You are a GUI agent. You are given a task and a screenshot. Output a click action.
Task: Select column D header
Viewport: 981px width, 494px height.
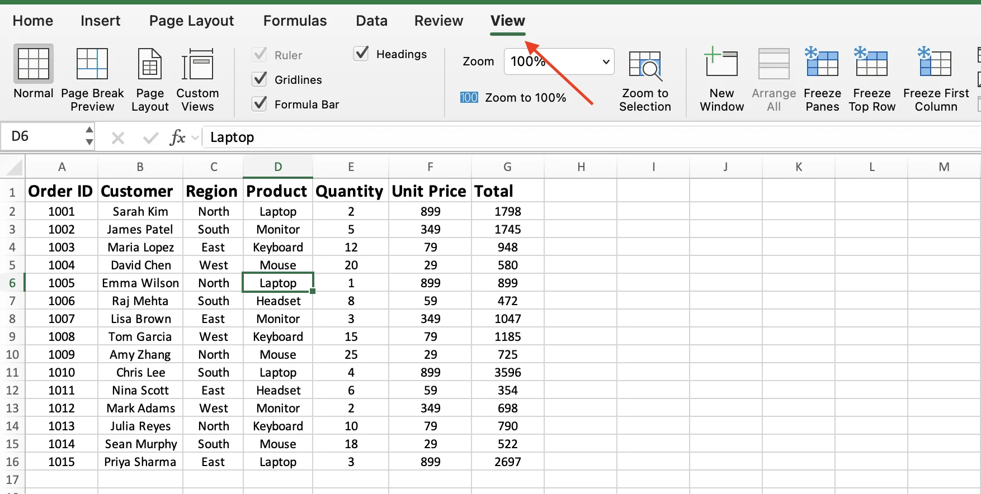coord(278,167)
